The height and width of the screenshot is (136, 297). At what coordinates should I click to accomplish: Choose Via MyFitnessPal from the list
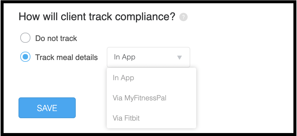point(151,98)
